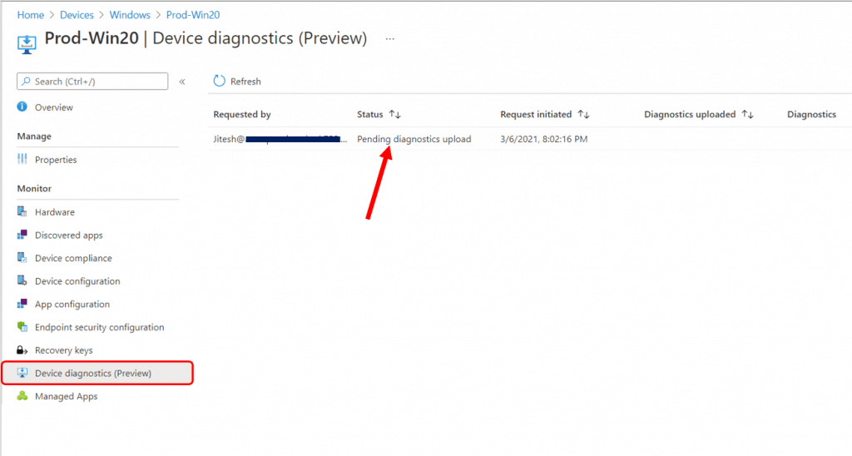The width and height of the screenshot is (852, 456).
Task: Focus the Search (Ctrl+/) input field
Action: pos(92,81)
